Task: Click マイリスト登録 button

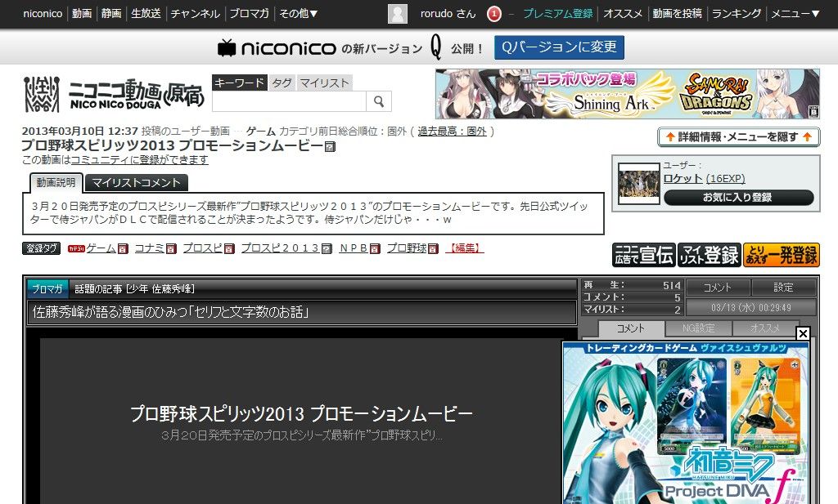Action: [x=710, y=255]
